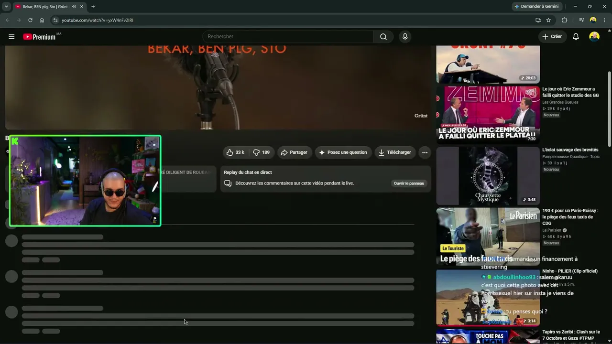Open the tab search dropdown arrow
The height and width of the screenshot is (344, 612).
[x=6, y=7]
